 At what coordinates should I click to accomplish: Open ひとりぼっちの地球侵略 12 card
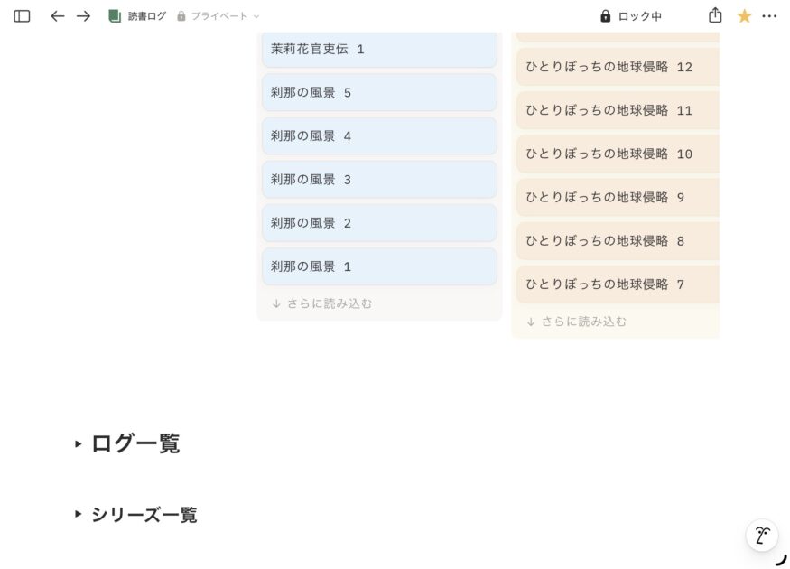618,68
